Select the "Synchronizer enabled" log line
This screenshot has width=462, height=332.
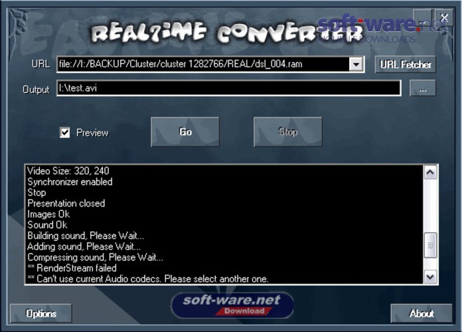coord(70,182)
